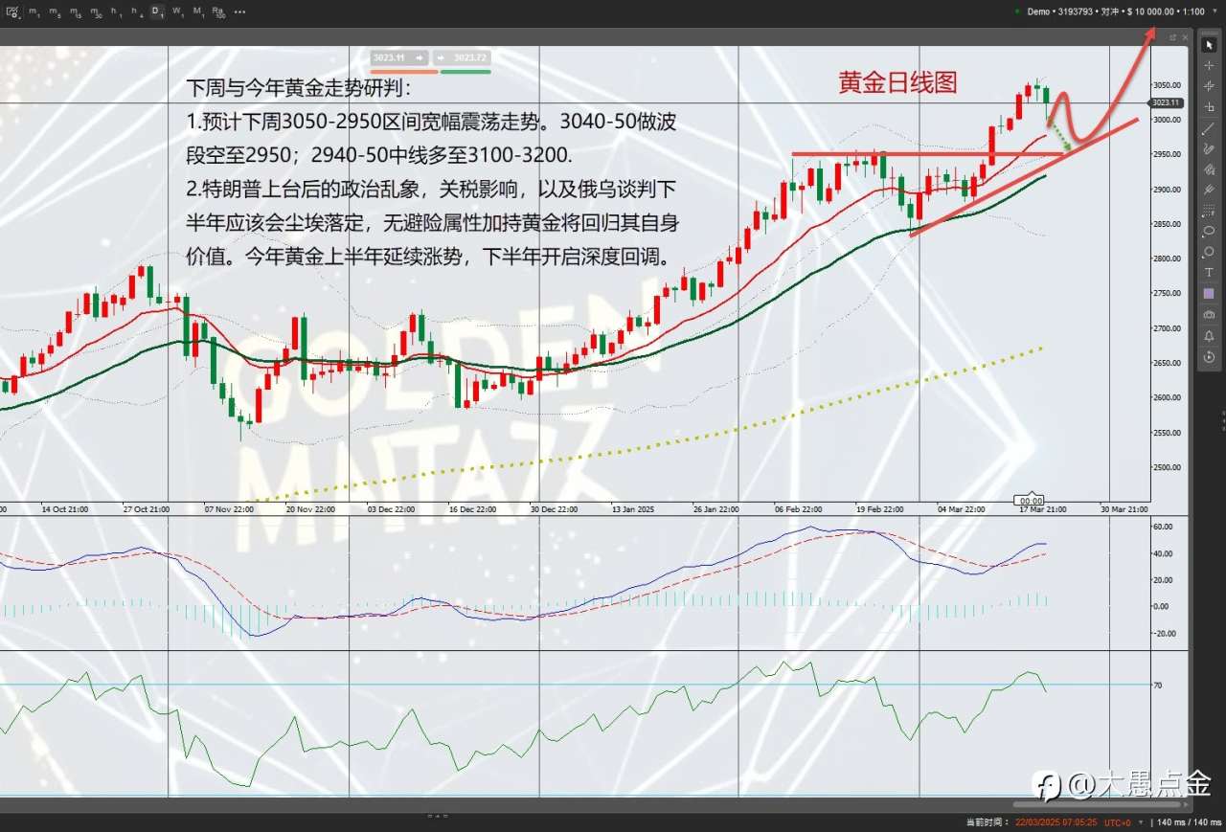Image resolution: width=1226 pixels, height=832 pixels.
Task: Select the horizontal line drawing tool
Action: pyautogui.click(x=1209, y=107)
